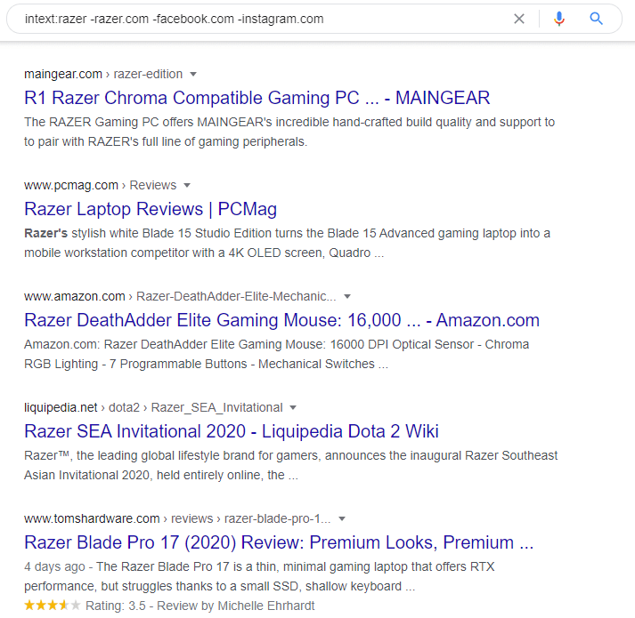This screenshot has width=635, height=618.
Task: Click the star rating icons under Tom's Hardware result
Action: point(53,606)
